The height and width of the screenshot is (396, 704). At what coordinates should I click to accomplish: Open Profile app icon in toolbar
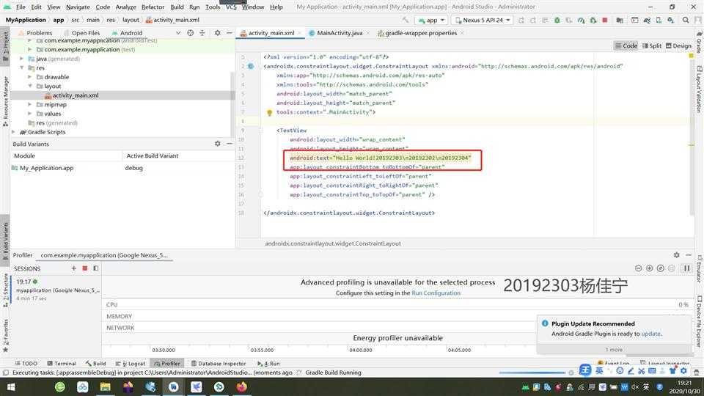(x=581, y=21)
